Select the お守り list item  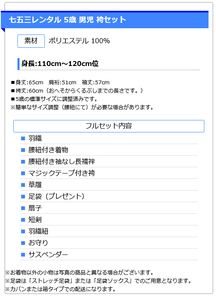109,243
